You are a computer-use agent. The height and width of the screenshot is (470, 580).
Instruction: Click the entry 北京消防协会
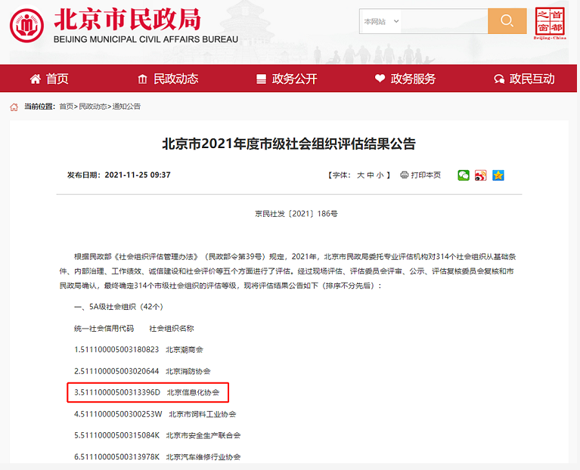[188, 371]
